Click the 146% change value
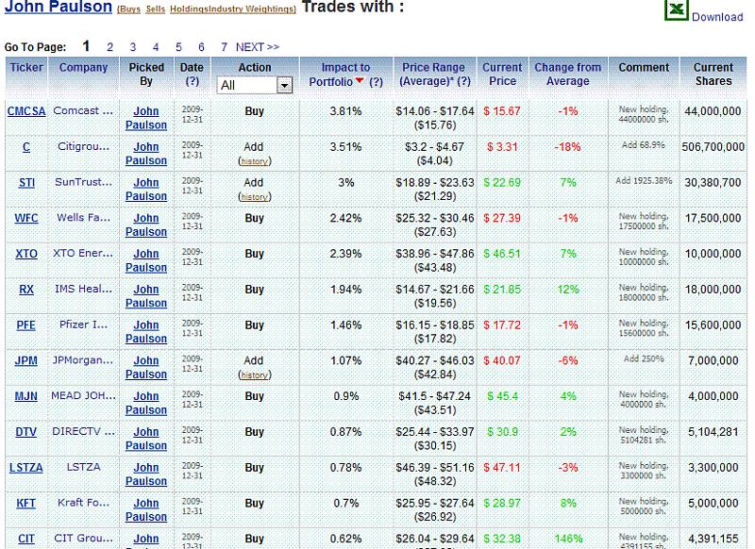This screenshot has width=755, height=549. pyautogui.click(x=568, y=539)
